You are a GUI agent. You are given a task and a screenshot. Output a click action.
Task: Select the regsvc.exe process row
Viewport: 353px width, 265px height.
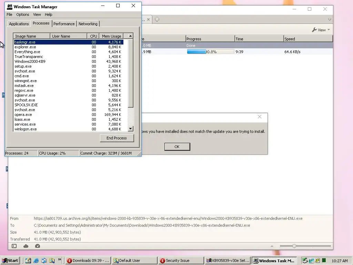tap(69, 90)
